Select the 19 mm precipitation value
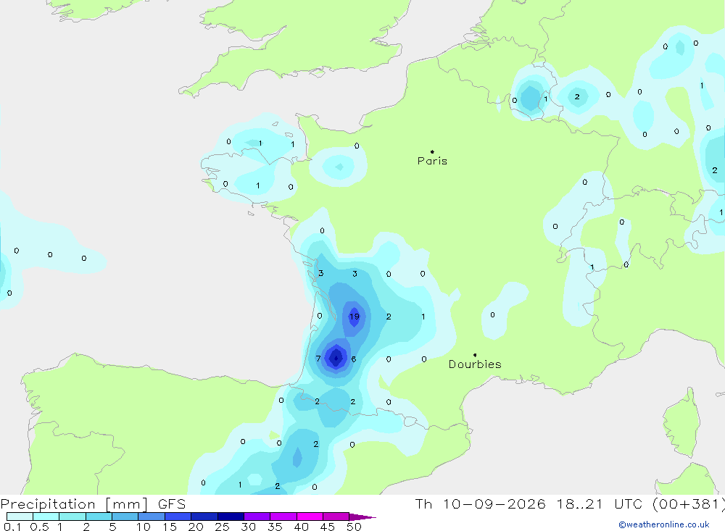Viewport: 725px width, 531px height. (355, 317)
